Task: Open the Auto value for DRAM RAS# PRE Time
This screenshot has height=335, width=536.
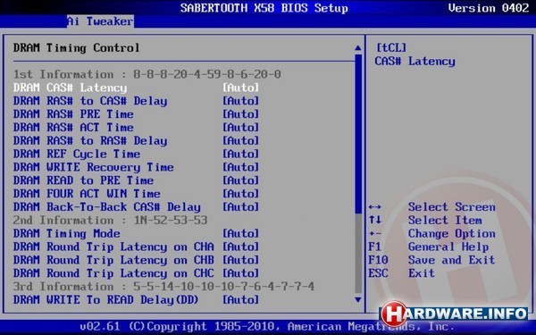Action: [240, 113]
